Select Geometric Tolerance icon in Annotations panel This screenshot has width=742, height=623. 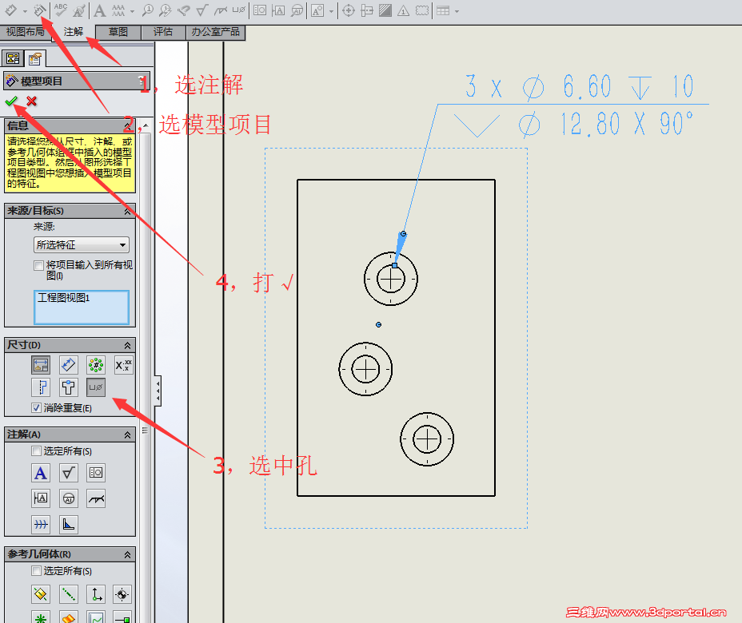click(x=96, y=473)
